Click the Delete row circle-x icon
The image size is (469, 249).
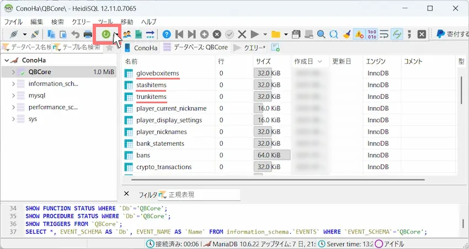pos(217,34)
